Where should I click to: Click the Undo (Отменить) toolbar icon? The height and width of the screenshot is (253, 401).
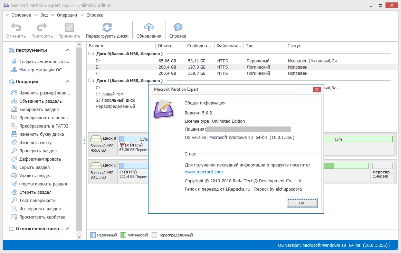pos(16,27)
